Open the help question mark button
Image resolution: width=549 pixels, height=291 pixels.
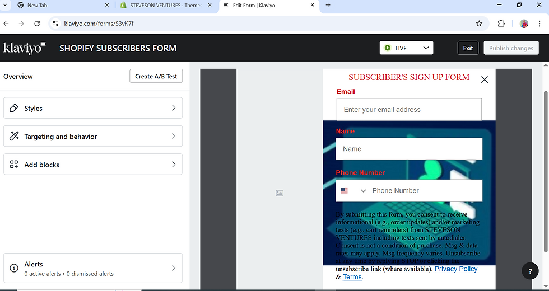(x=530, y=271)
